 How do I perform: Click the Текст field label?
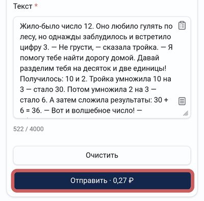pyautogui.click(x=22, y=6)
